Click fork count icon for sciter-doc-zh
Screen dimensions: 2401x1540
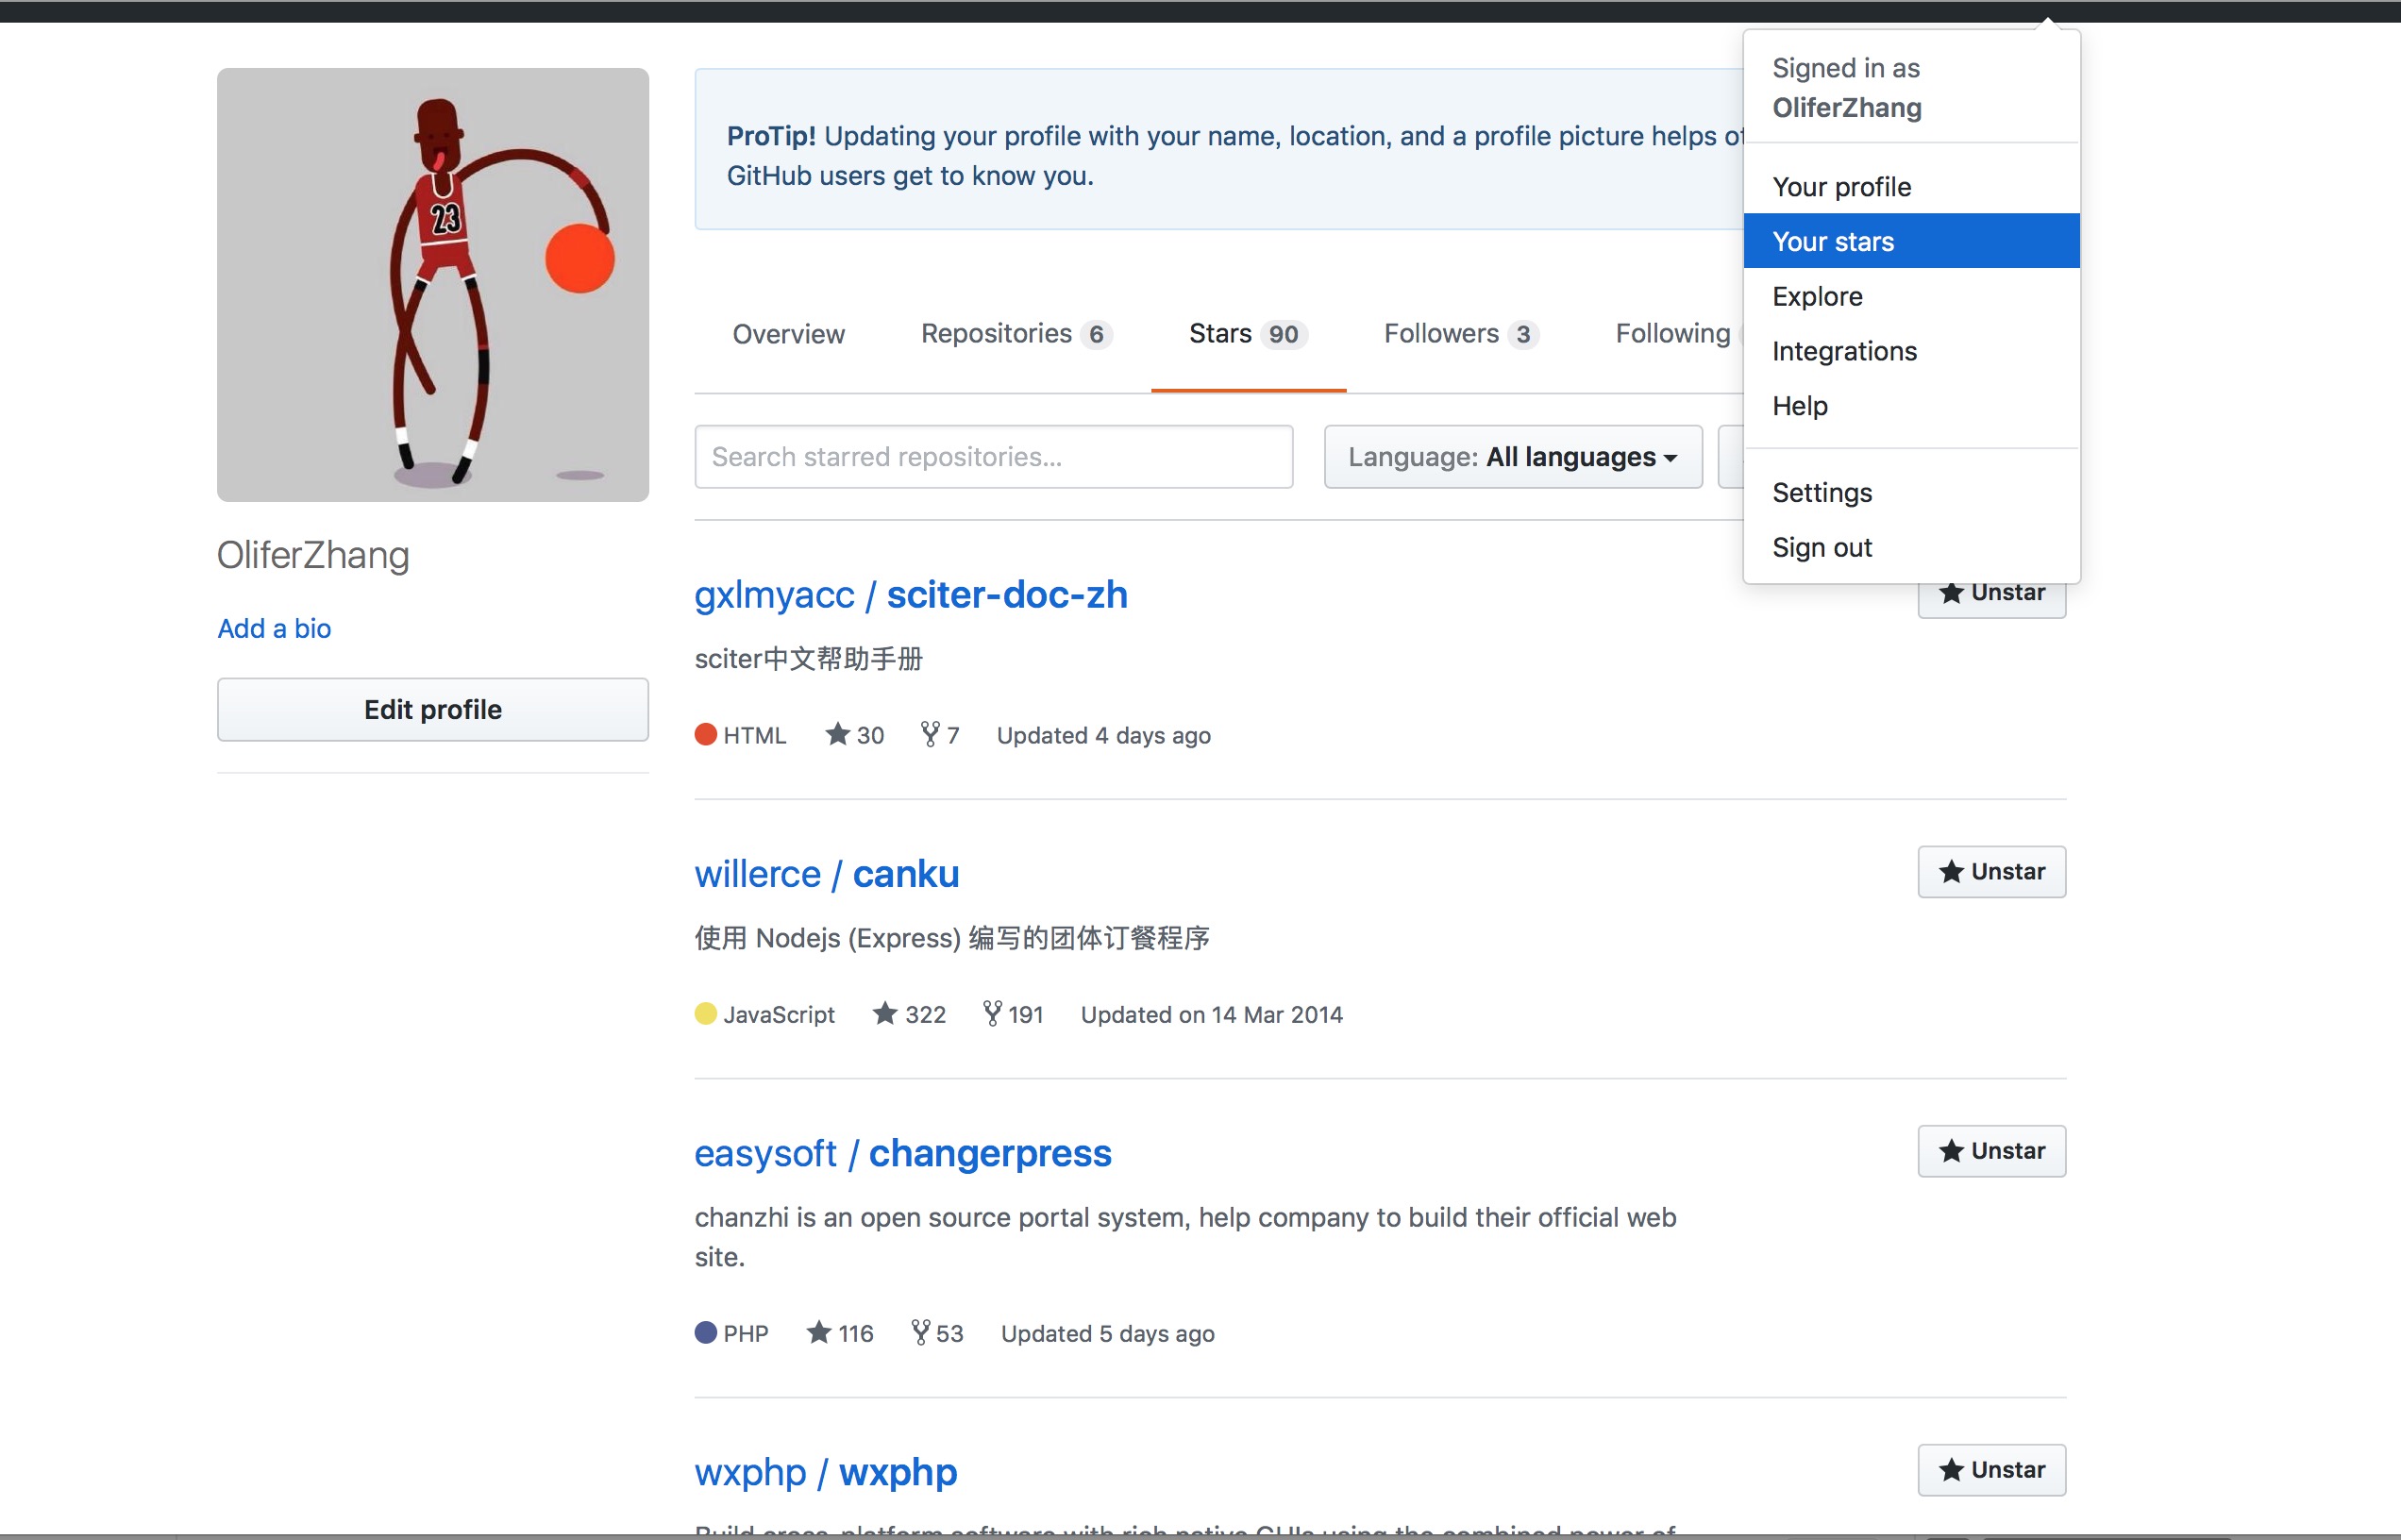(x=930, y=735)
